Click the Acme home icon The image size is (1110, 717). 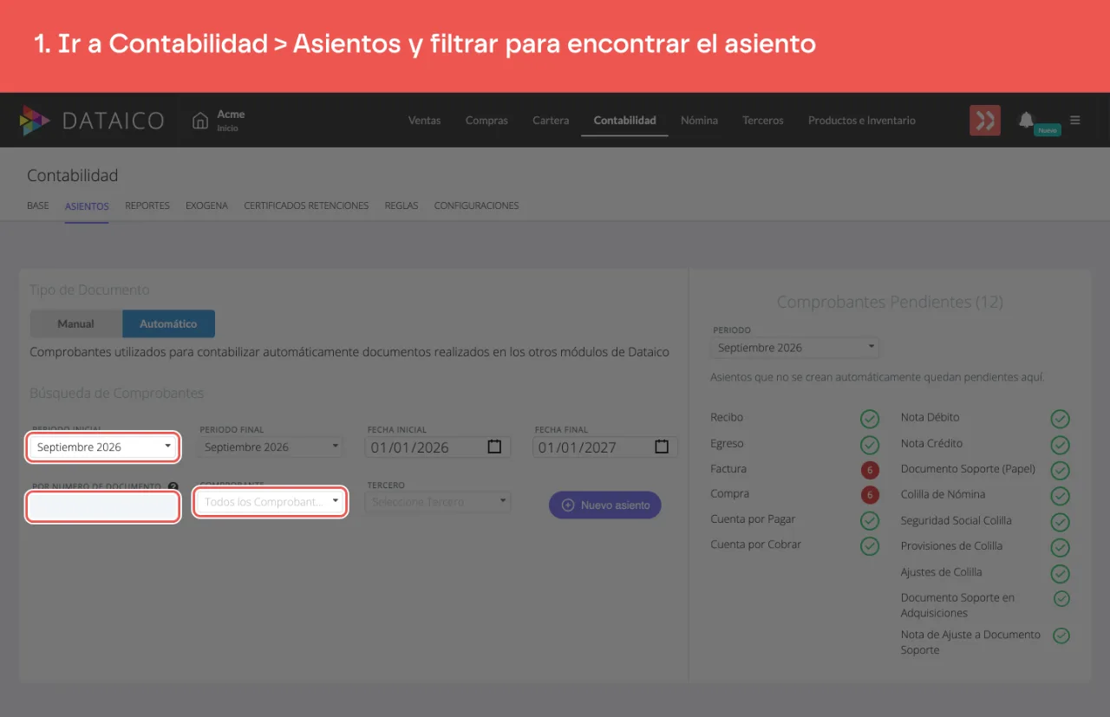click(x=200, y=120)
